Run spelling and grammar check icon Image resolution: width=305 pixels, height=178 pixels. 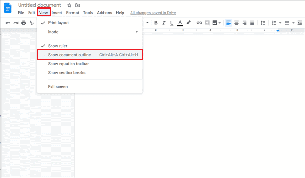pyautogui.click(x=31, y=23)
